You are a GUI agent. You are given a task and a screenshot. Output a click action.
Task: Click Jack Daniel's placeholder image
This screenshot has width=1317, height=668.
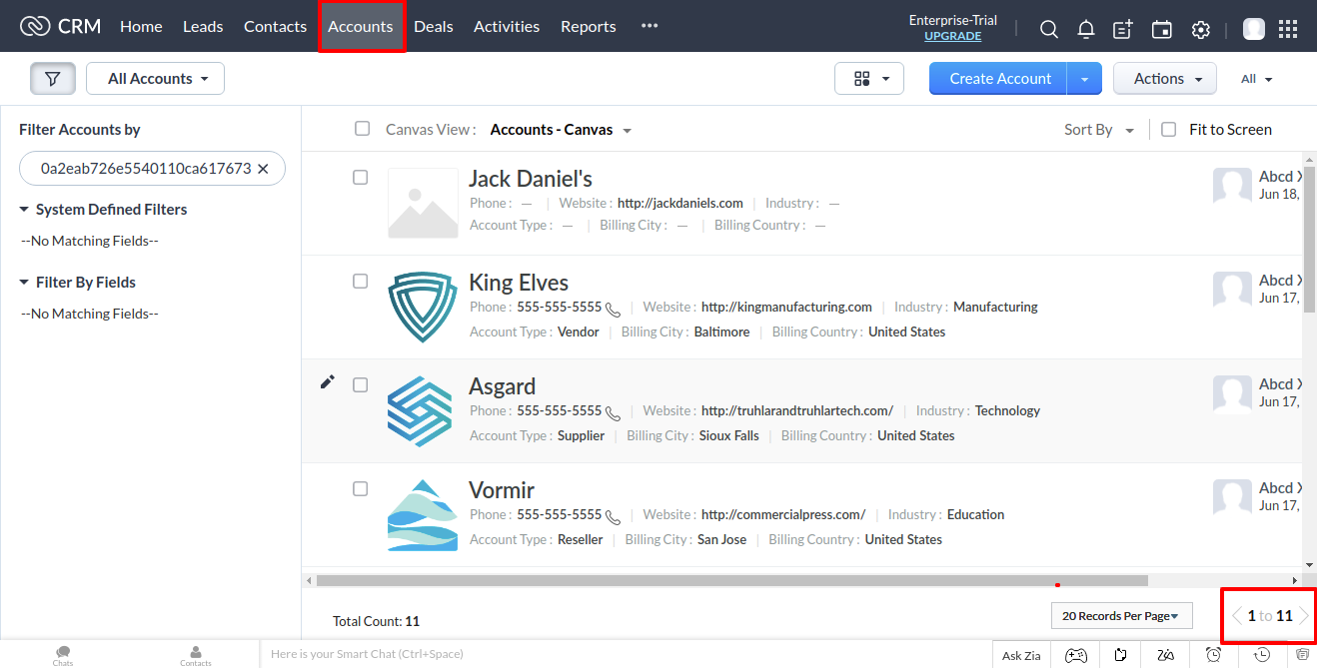422,204
